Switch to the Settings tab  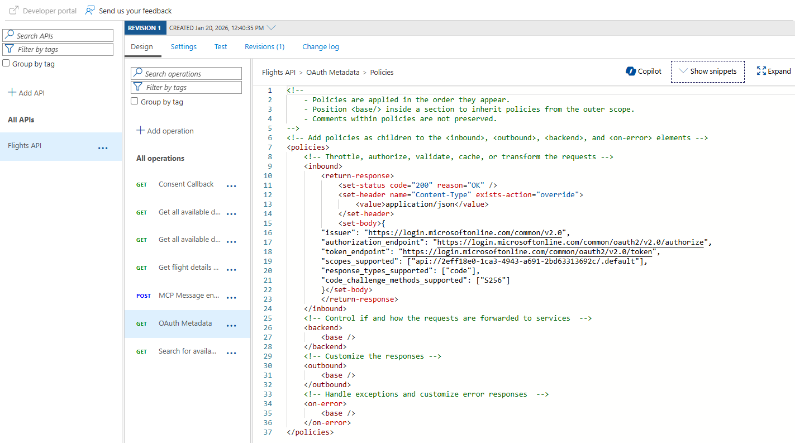click(x=183, y=47)
